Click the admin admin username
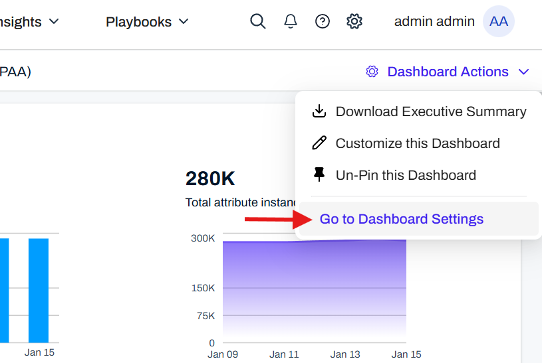 click(x=434, y=21)
